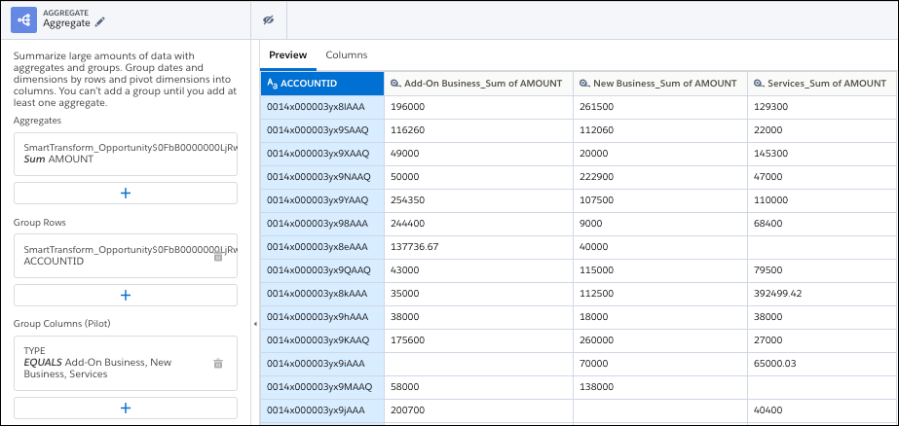Click Services value 22000

[822, 130]
